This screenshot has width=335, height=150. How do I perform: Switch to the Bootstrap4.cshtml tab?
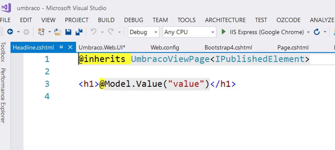coord(228,47)
